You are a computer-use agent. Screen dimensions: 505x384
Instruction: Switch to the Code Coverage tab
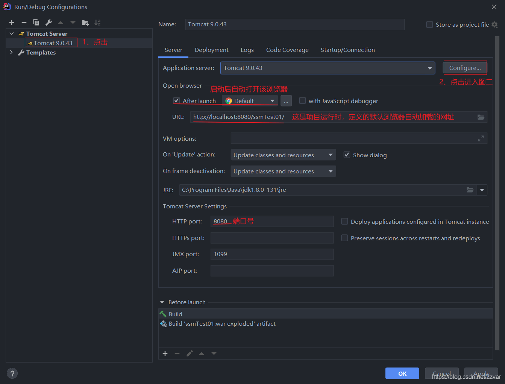287,50
